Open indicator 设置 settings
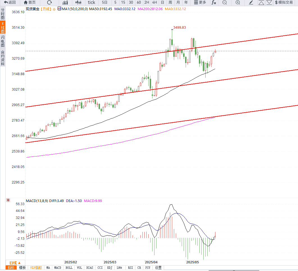Image resolution: width=298 pixels, height=271 pixels. pyautogui.click(x=158, y=268)
